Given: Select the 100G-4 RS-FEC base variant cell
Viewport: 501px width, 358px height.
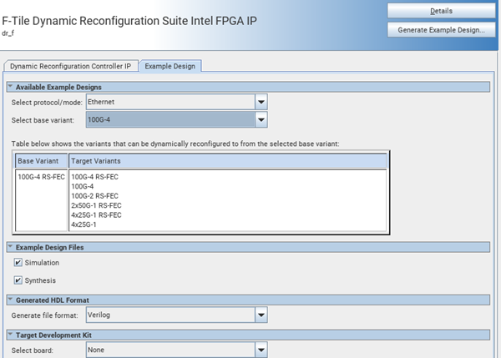Looking at the screenshot, I should tap(41, 177).
